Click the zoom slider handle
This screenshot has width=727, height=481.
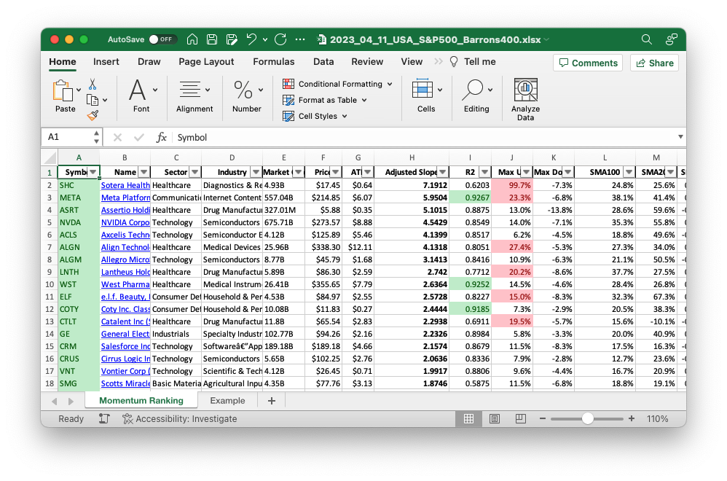587,419
